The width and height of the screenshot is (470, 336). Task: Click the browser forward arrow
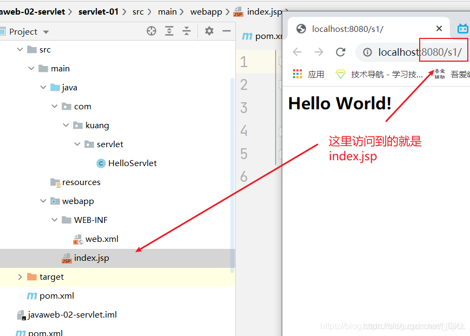(319, 52)
